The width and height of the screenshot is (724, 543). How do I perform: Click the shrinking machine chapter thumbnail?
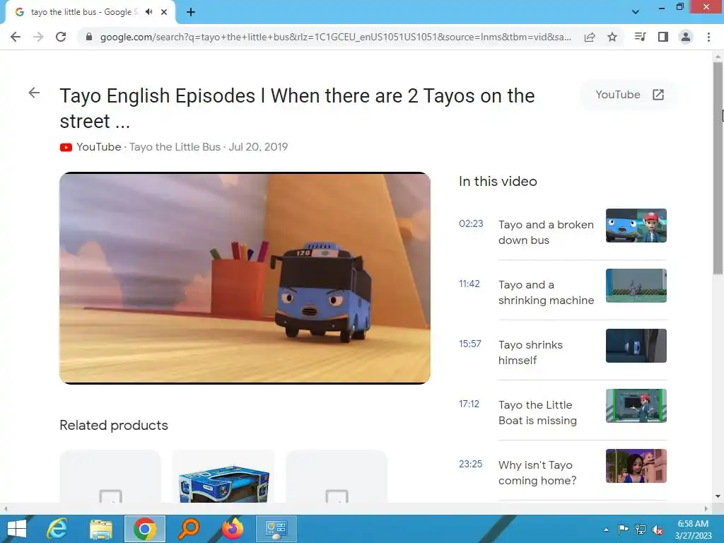click(636, 286)
